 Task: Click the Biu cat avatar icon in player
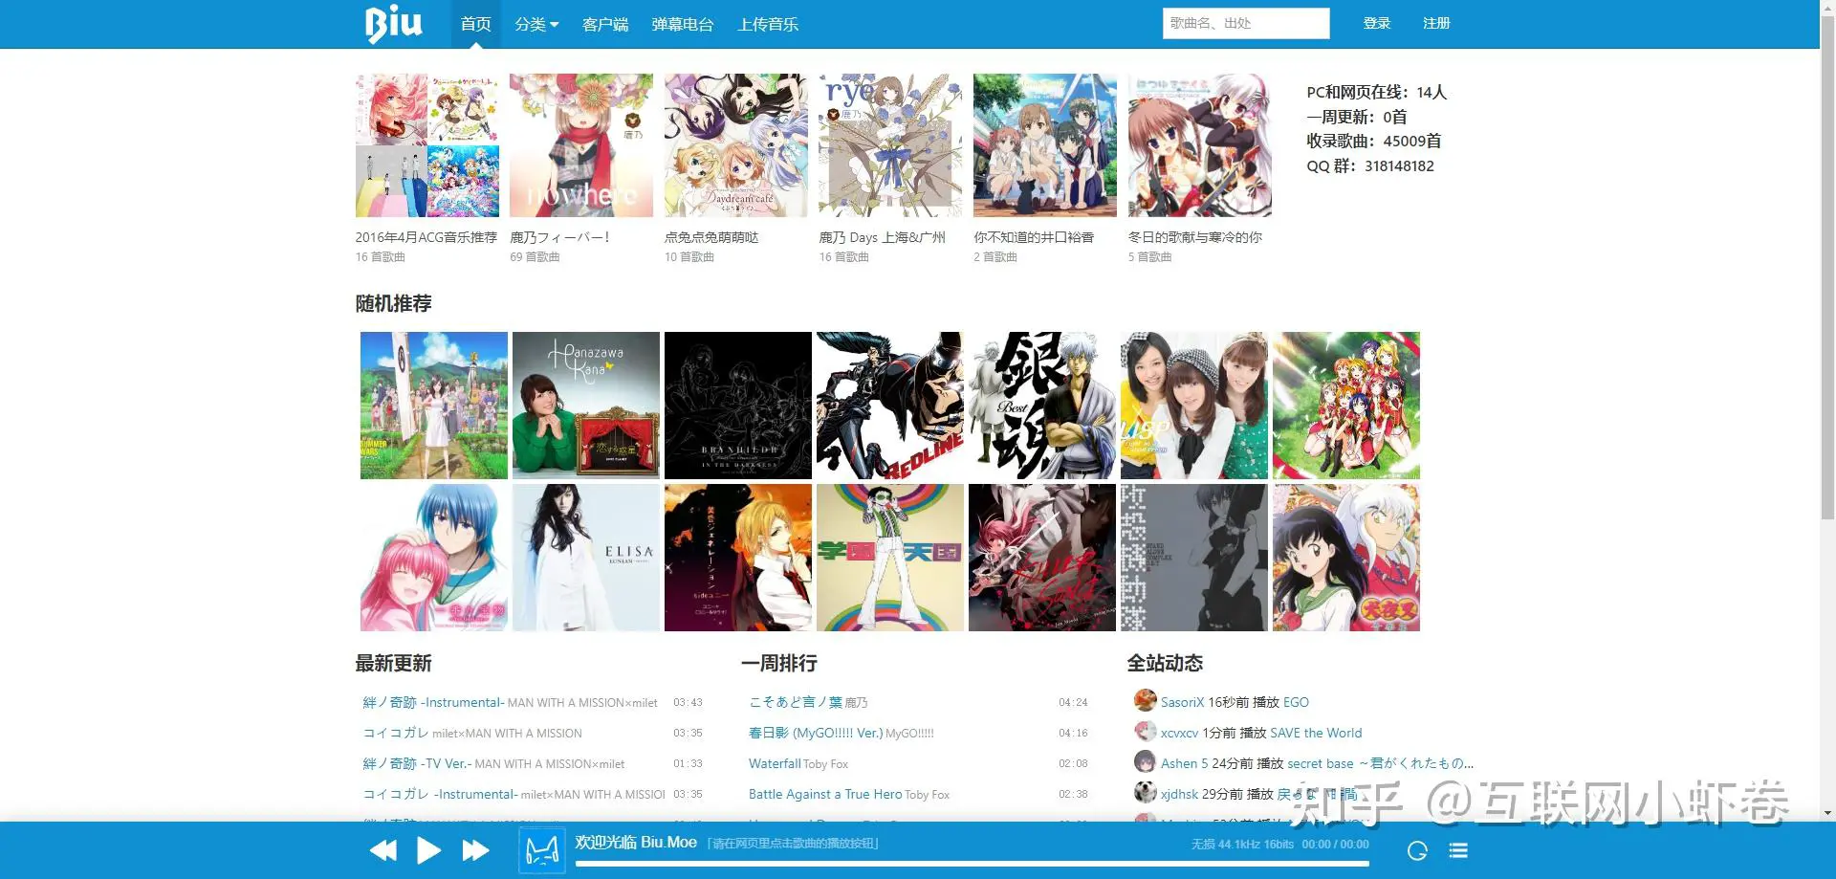click(542, 850)
